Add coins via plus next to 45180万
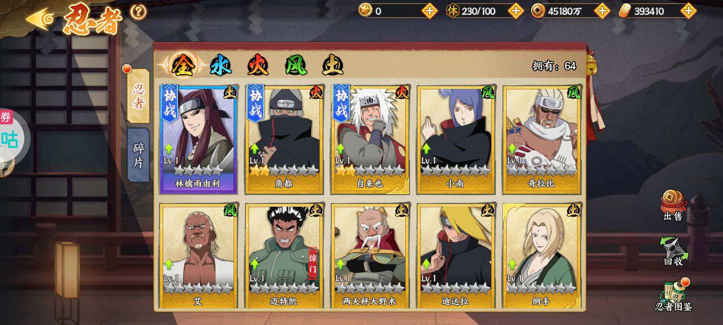The image size is (723, 325). [x=601, y=11]
